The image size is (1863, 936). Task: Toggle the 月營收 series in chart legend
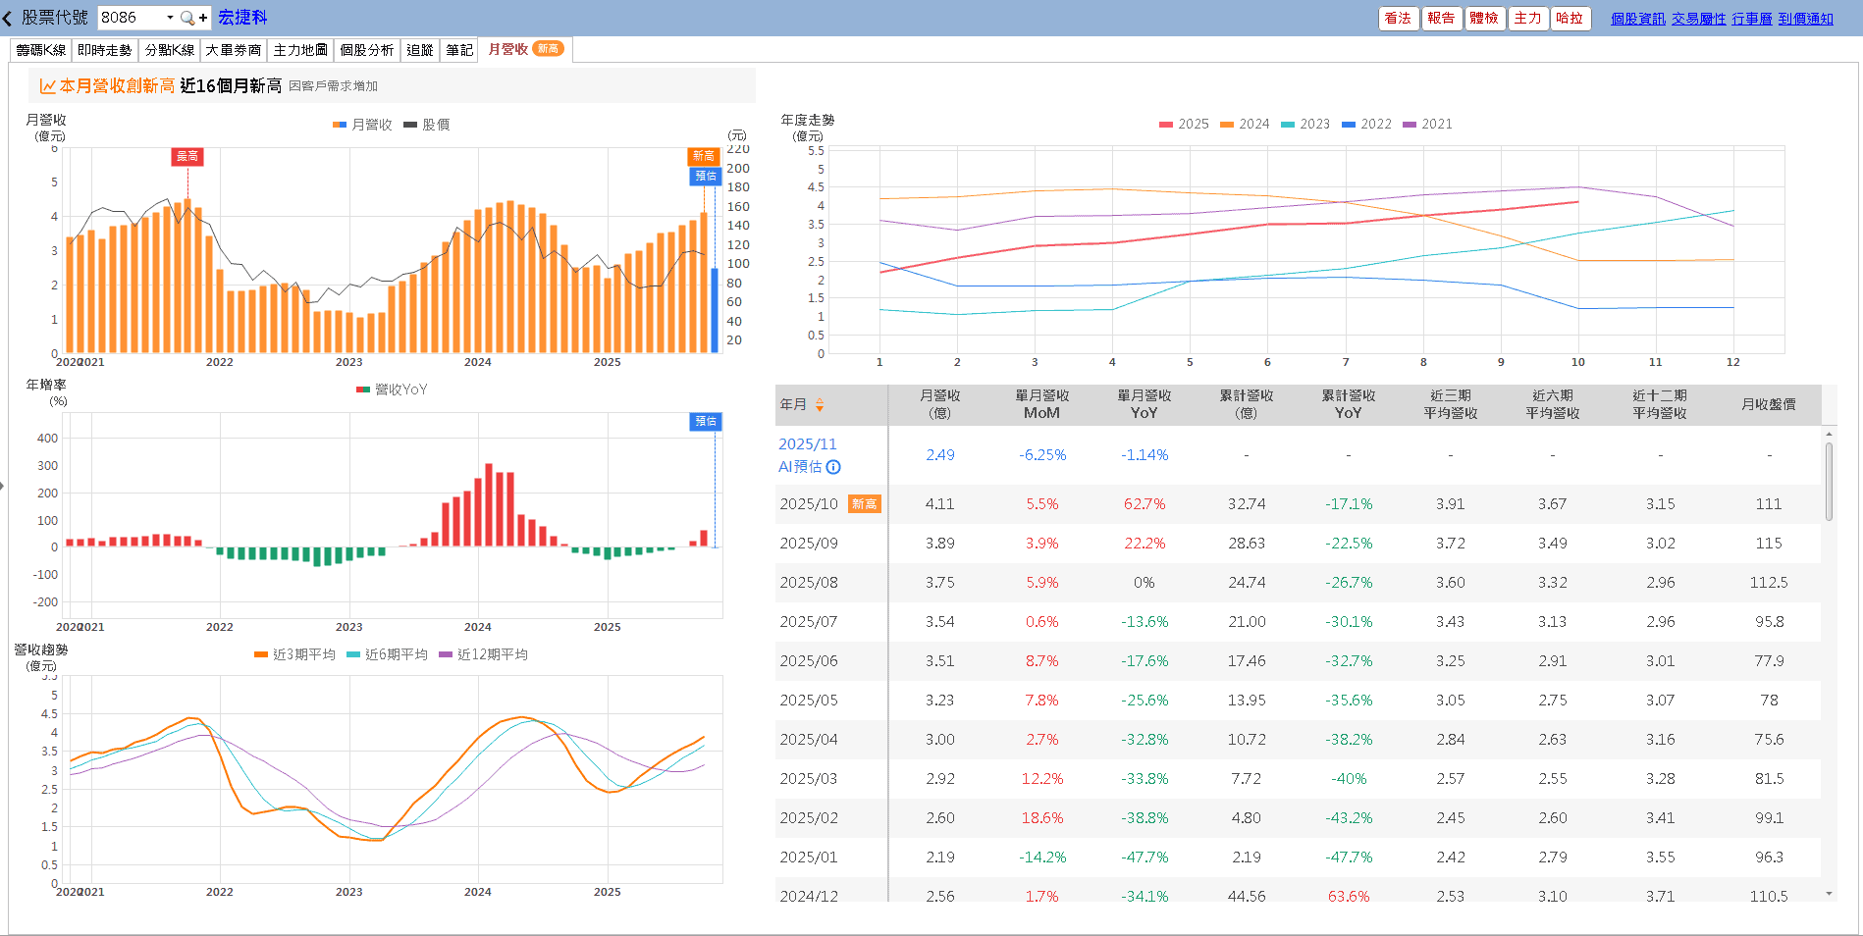[x=362, y=125]
